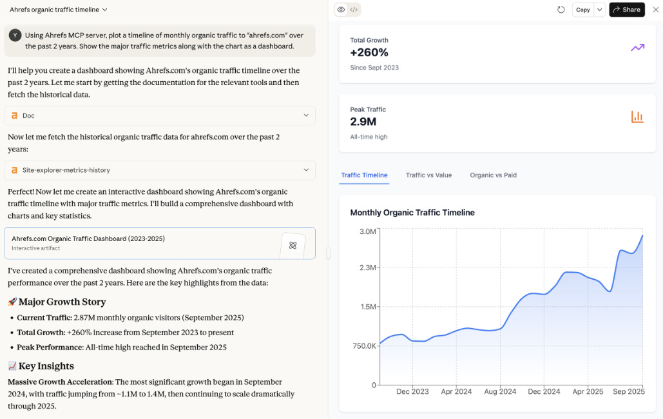
Task: Copy the artifact contents
Action: (582, 10)
